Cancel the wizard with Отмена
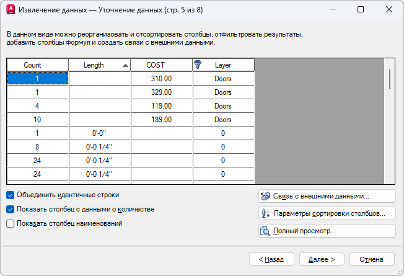Screen dimensions: 404x276 coord(372,259)
